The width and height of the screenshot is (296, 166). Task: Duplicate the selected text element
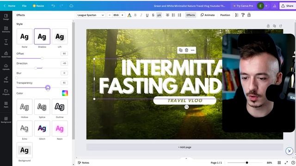point(180,50)
